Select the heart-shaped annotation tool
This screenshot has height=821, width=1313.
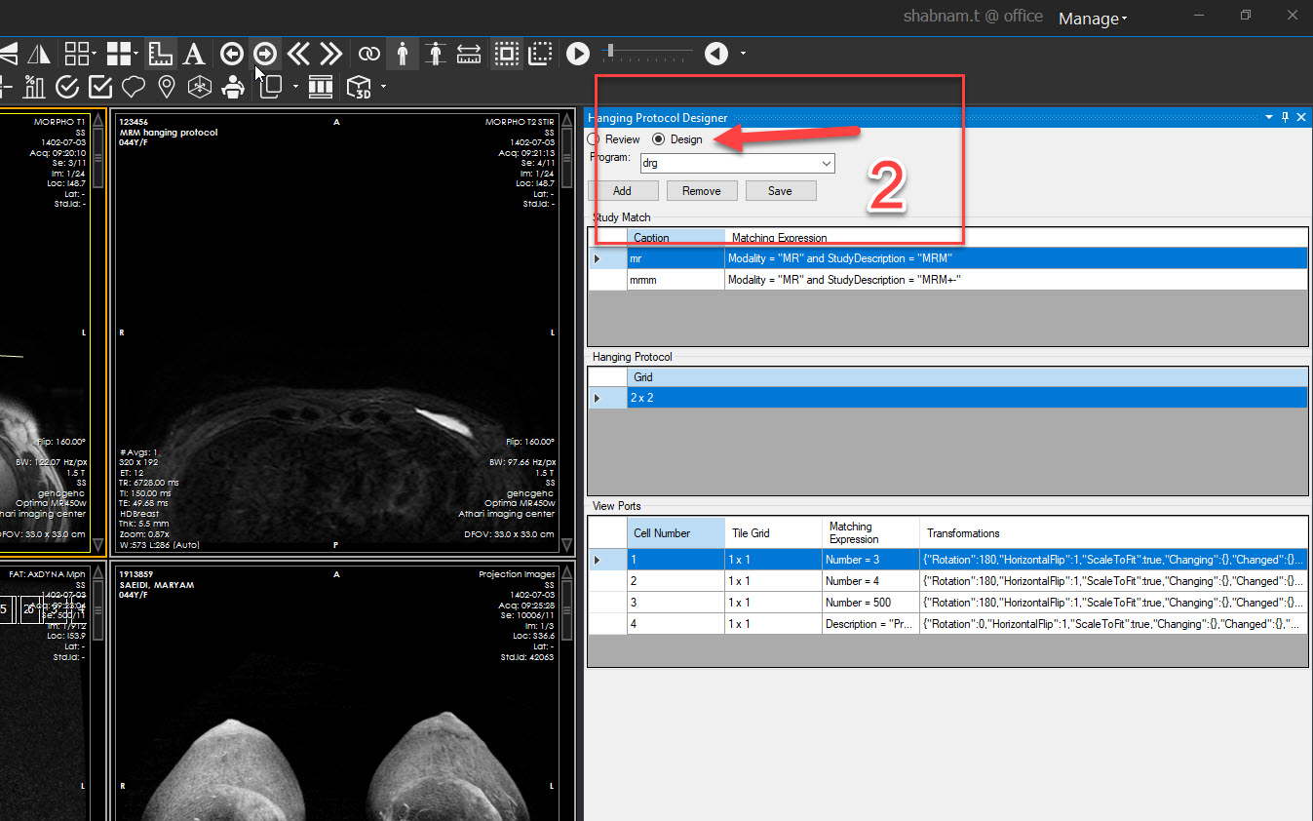[x=135, y=87]
